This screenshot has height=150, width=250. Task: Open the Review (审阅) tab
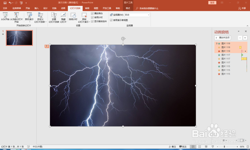tap(87, 8)
